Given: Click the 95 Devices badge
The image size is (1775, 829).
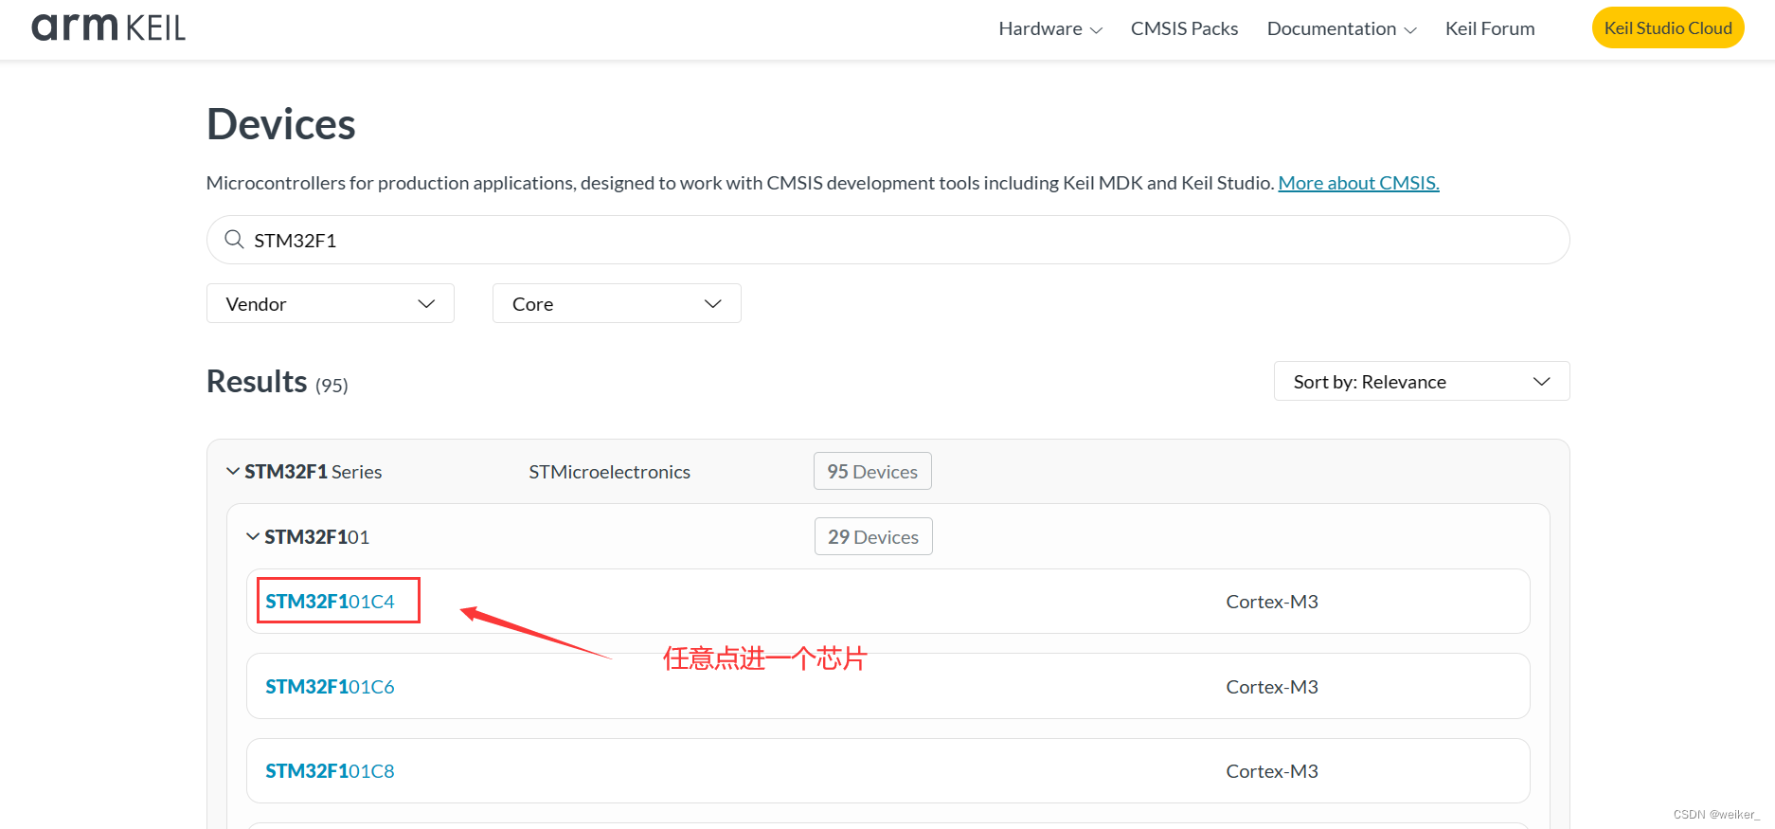Looking at the screenshot, I should 872,471.
